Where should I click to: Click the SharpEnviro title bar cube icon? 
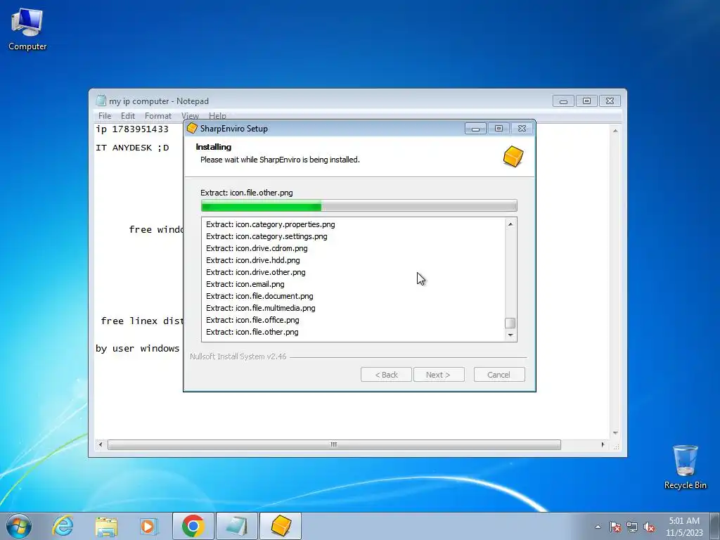click(192, 129)
